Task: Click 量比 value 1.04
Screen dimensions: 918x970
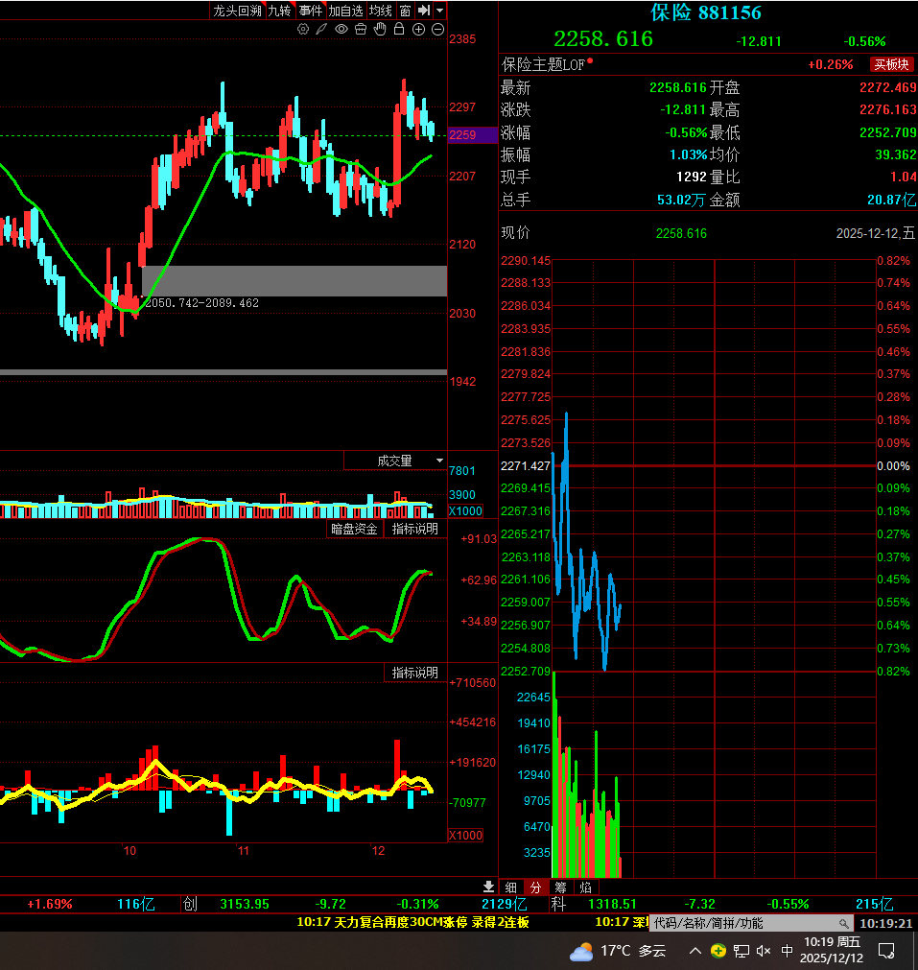Action: pos(904,177)
